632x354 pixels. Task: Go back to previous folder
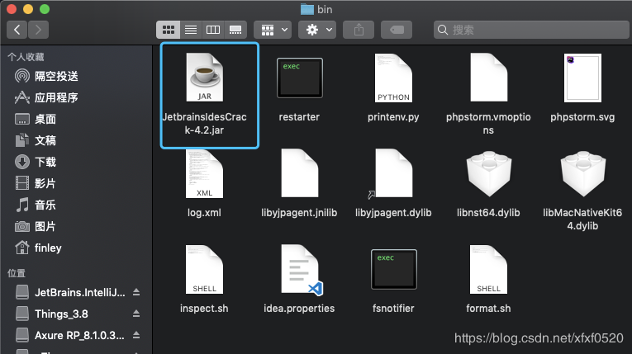tap(17, 30)
